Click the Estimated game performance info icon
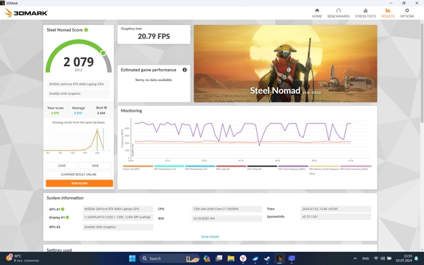This screenshot has width=424, height=265. point(185,70)
